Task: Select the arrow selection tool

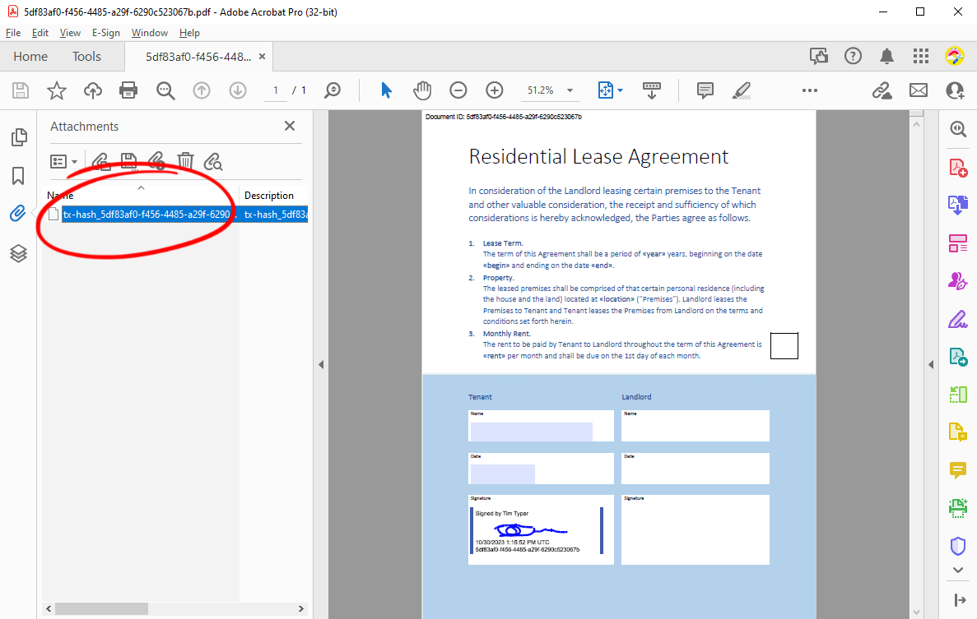Action: [386, 90]
